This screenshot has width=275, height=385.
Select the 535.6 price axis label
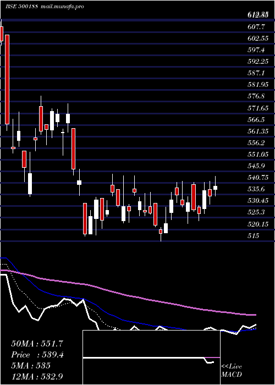point(257,189)
